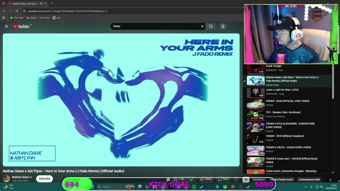Open the TS7 - Skanker thumbnail
Image resolution: width=340 pixels, height=191 pixels.
point(256,115)
